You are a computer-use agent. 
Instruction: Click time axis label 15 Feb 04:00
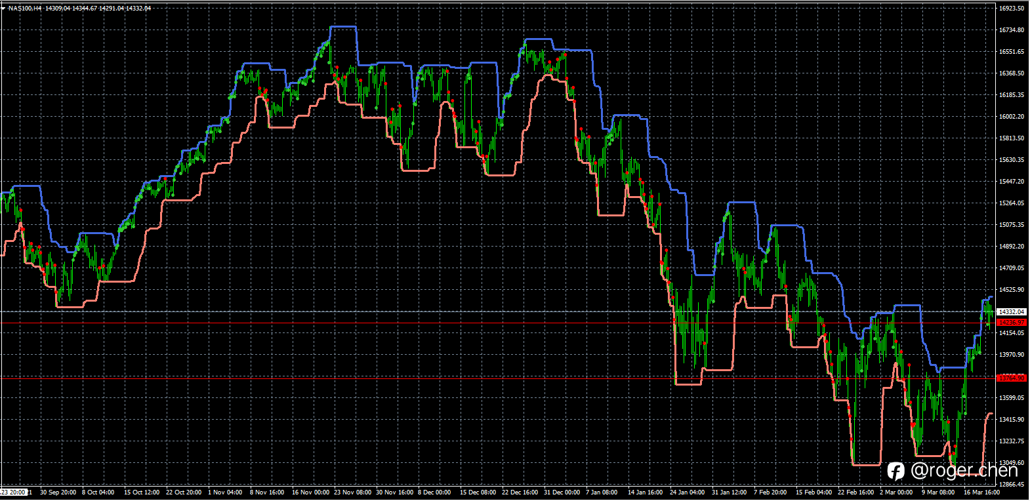814,492
